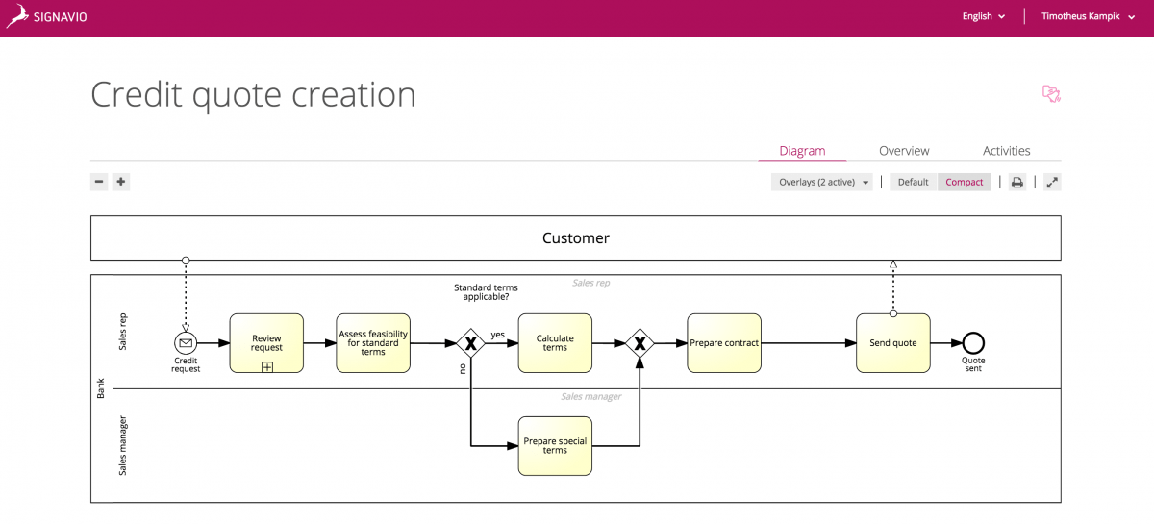Open Overlays (2 active) dropdown

pos(822,182)
